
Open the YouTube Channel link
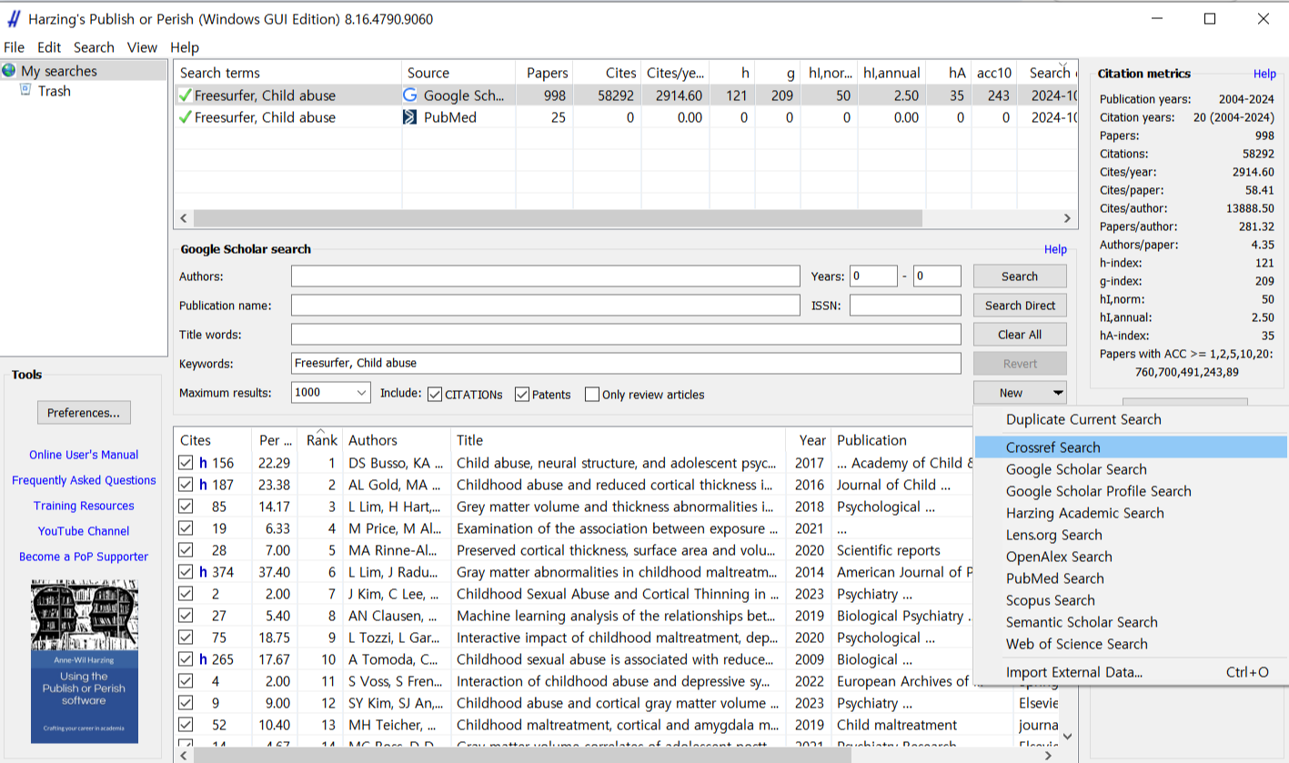84,531
